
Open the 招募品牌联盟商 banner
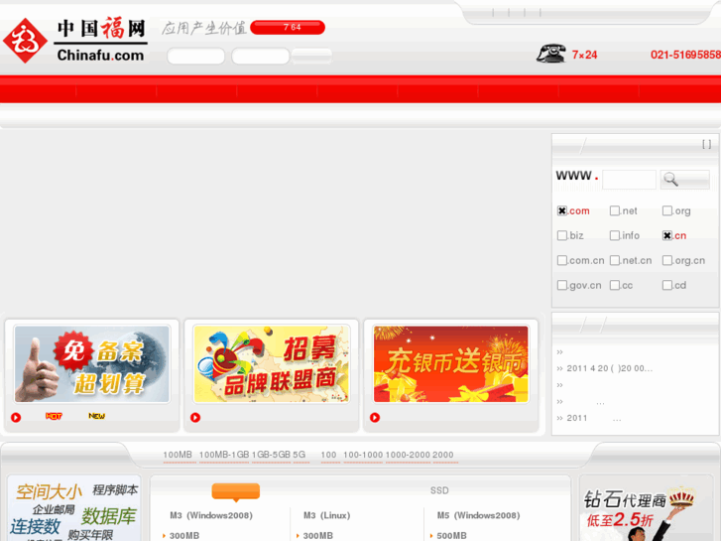tap(272, 364)
